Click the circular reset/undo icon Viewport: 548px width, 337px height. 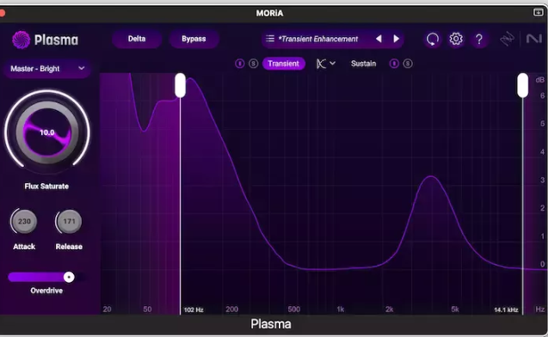click(x=433, y=39)
